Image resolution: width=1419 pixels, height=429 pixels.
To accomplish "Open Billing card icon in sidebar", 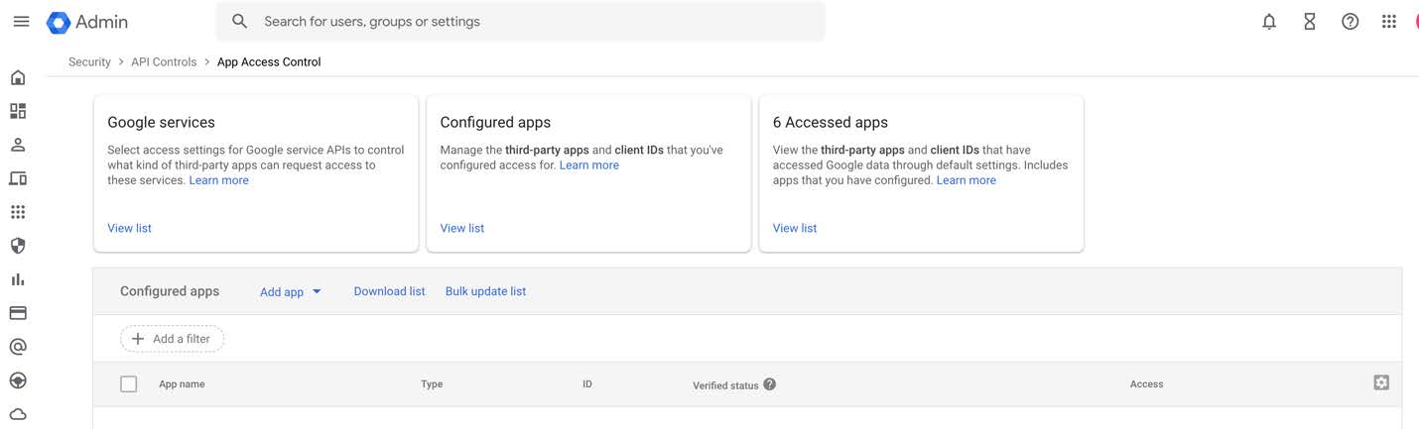I will coord(18,313).
